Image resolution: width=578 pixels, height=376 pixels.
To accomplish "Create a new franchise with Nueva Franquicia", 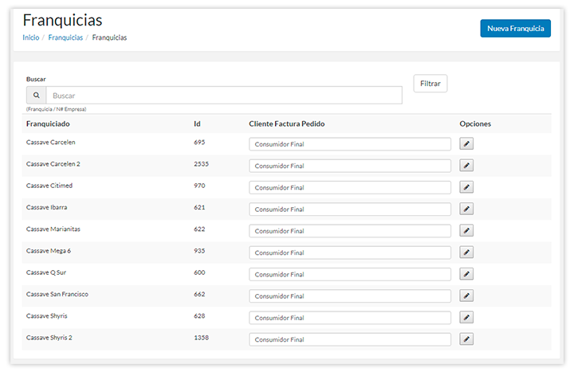I will [x=515, y=29].
